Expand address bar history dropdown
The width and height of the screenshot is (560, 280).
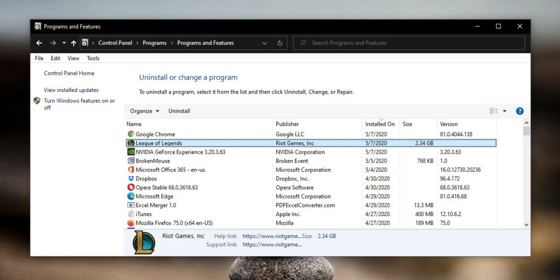click(x=265, y=43)
